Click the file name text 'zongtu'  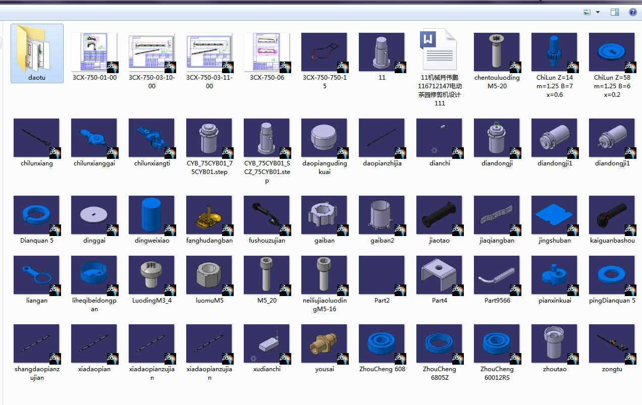[612, 369]
